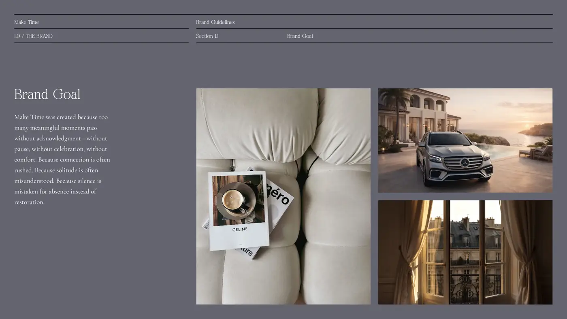Select the Mercedes SUV villa image

pos(465,140)
